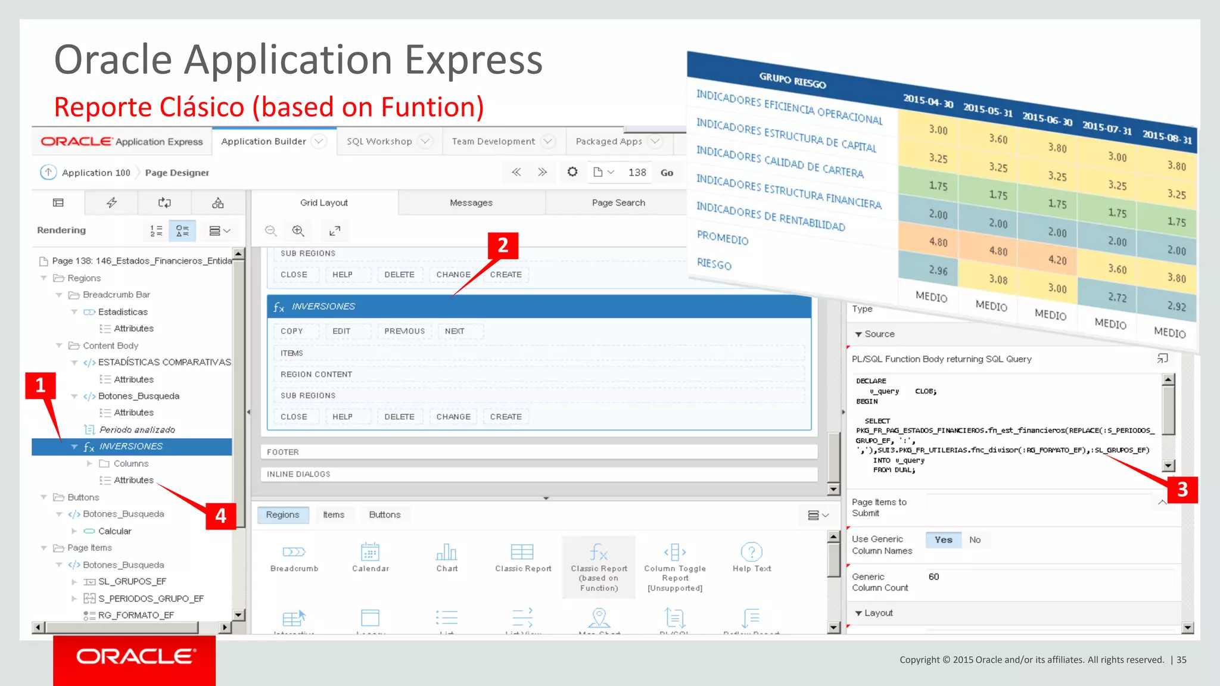Switch gallery to Items tab
Screen dimensions: 1220x686
334,514
